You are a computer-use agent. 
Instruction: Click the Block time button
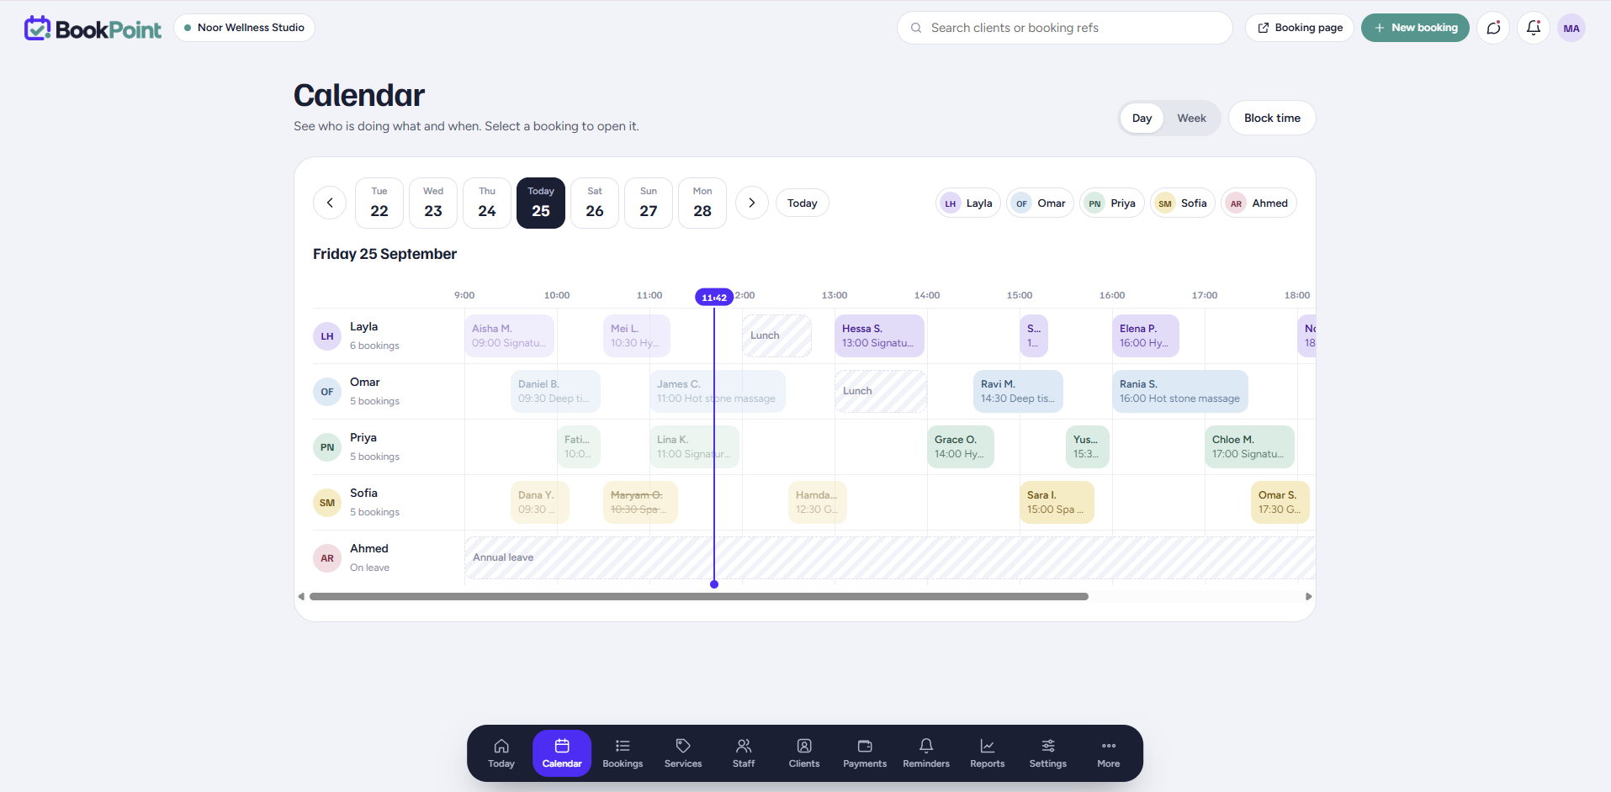point(1272,118)
